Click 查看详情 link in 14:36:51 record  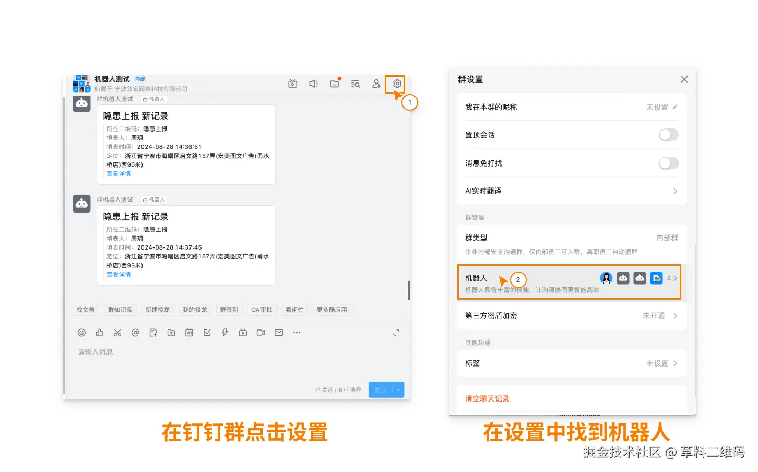(119, 174)
